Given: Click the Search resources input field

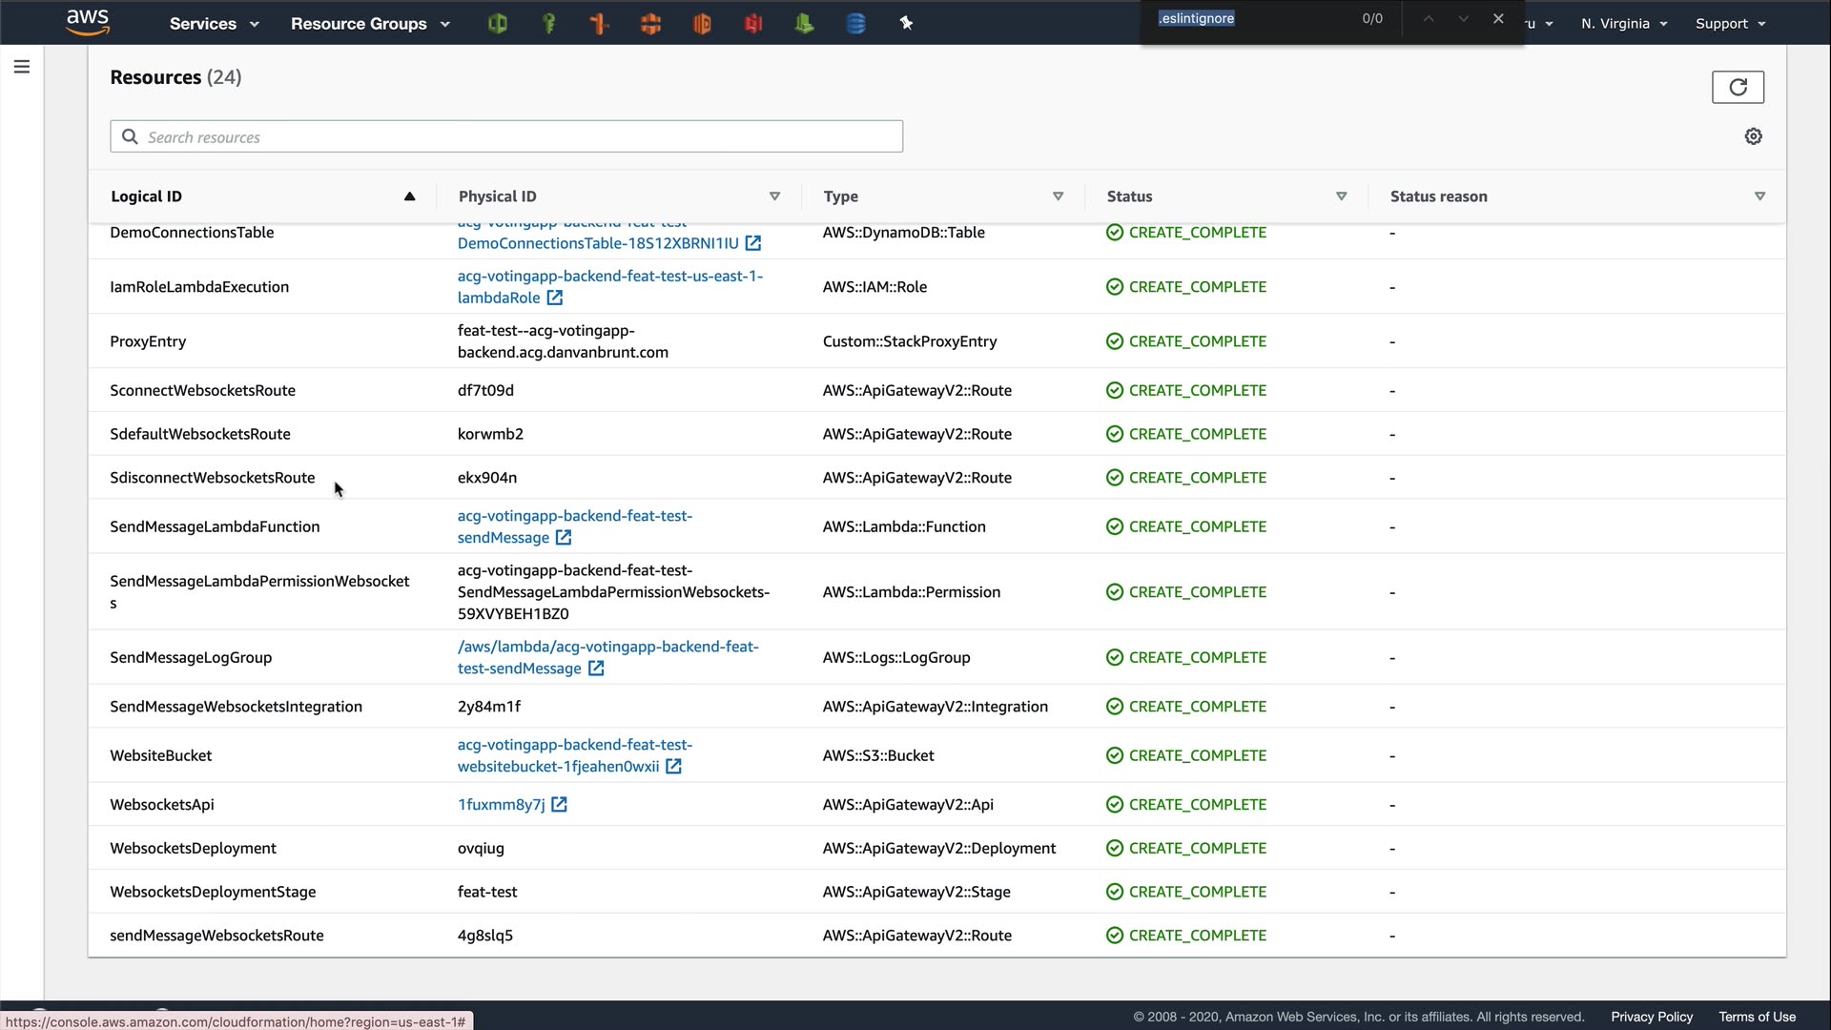Looking at the screenshot, I should [x=520, y=137].
